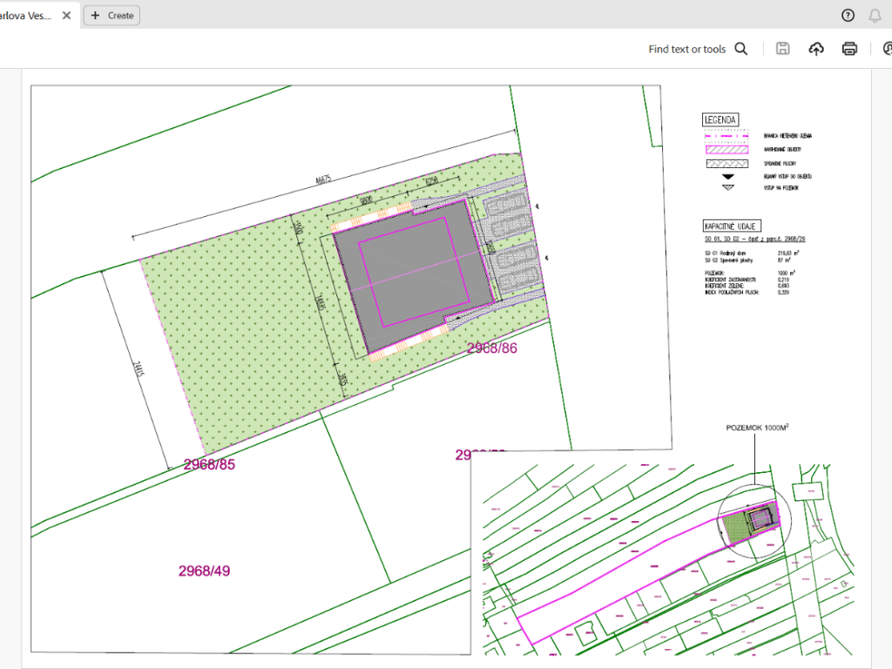Click the Create button
The width and height of the screenshot is (892, 669).
[111, 15]
